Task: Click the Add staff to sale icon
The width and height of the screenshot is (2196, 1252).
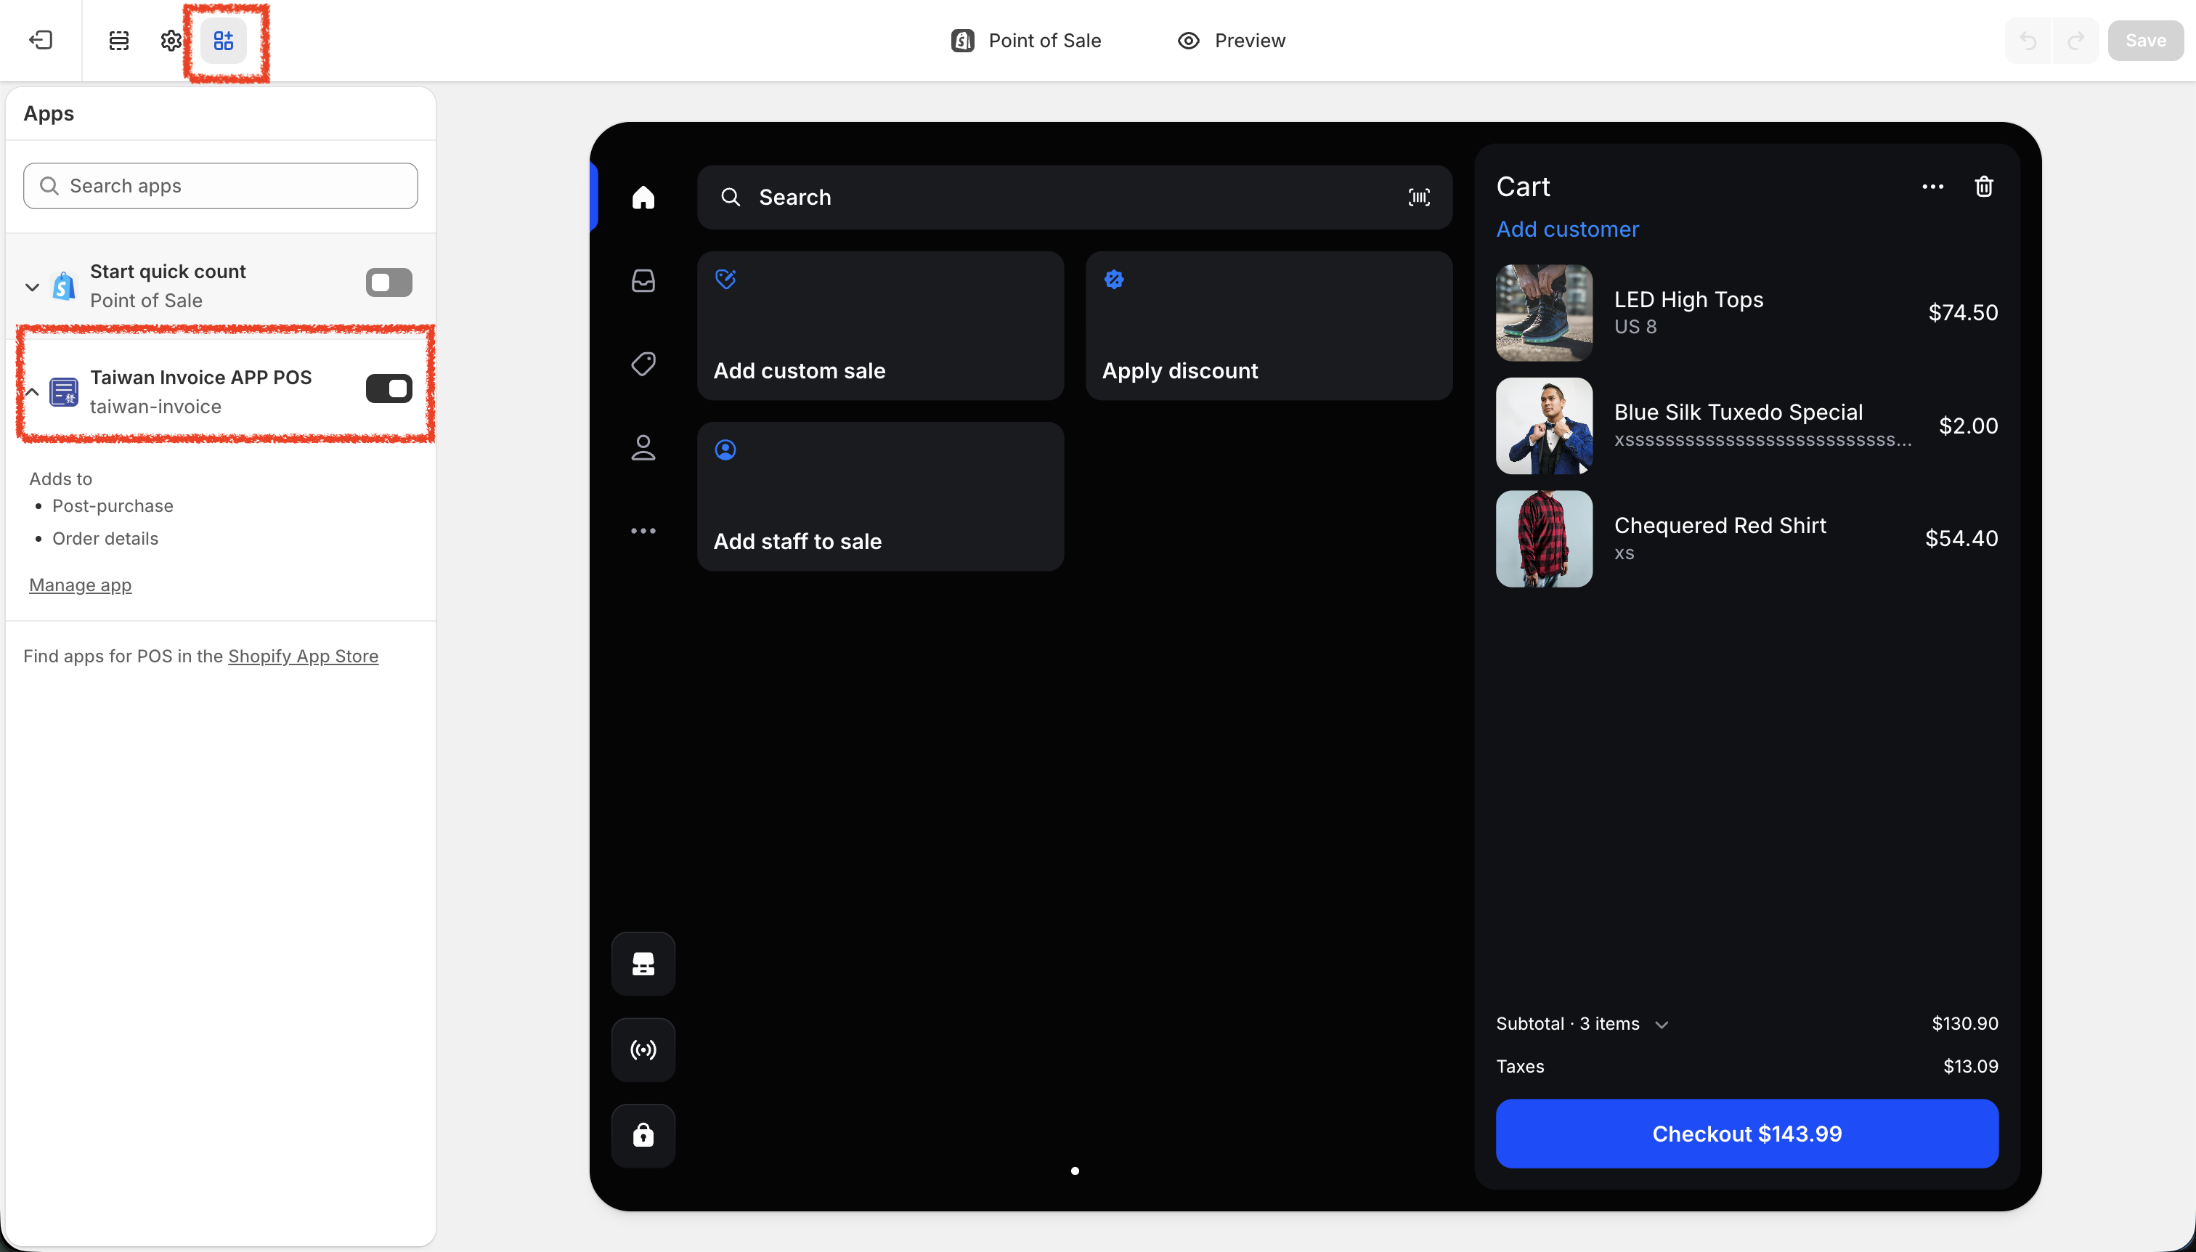Action: (x=725, y=450)
